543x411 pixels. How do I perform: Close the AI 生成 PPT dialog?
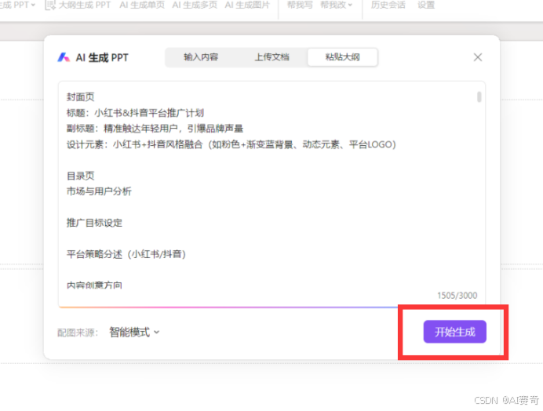478,57
